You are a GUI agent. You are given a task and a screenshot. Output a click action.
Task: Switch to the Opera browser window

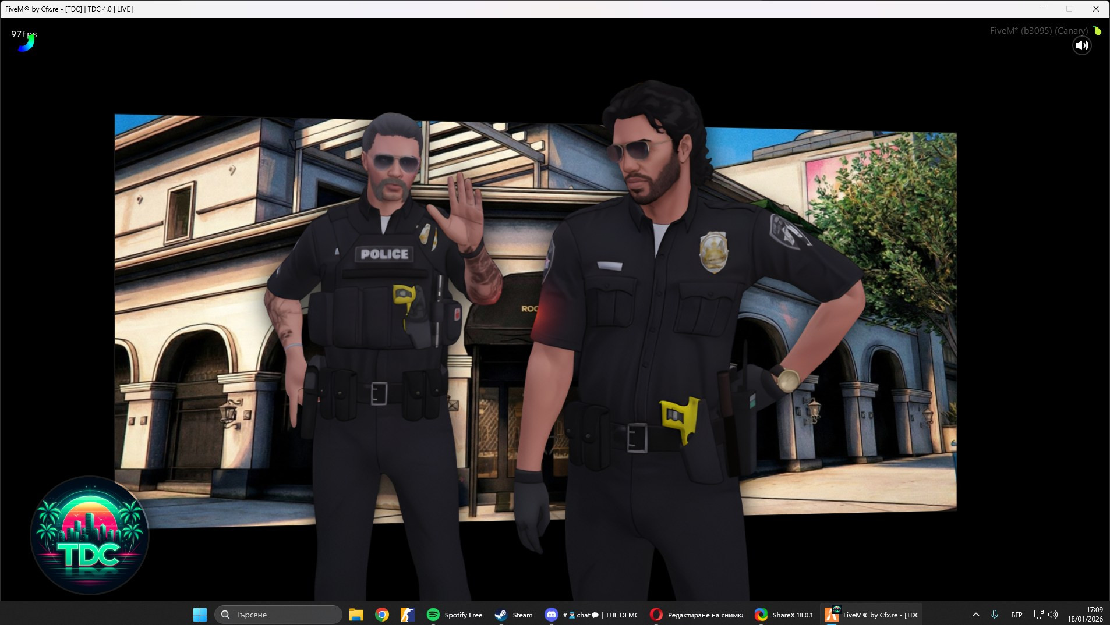click(697, 615)
